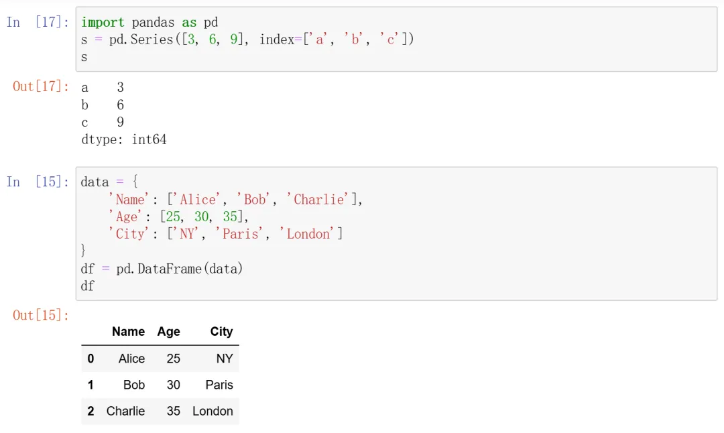Select the Out[15] output prompt
724x433 pixels.
point(41,315)
